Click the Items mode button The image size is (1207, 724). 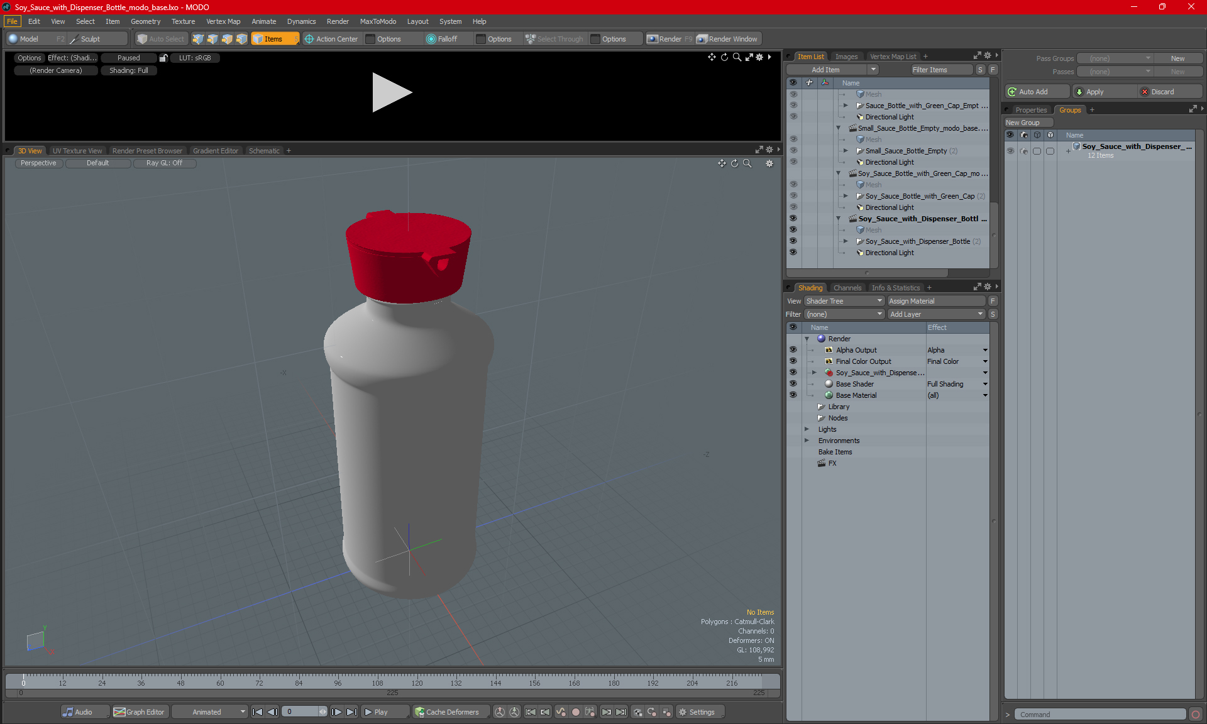[x=275, y=39]
